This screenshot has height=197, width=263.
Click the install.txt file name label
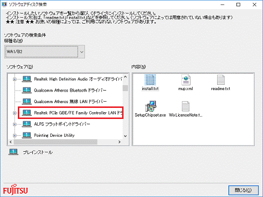(150, 89)
